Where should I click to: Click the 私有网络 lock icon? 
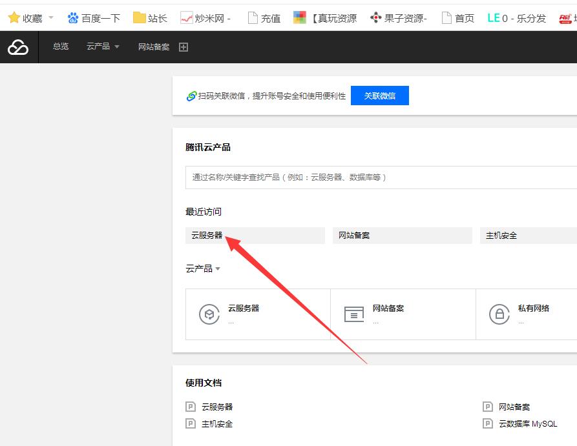tap(499, 314)
